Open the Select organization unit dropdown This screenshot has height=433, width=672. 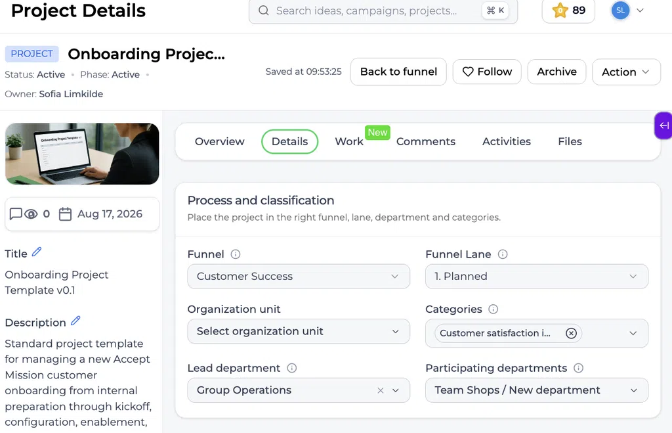(x=299, y=331)
